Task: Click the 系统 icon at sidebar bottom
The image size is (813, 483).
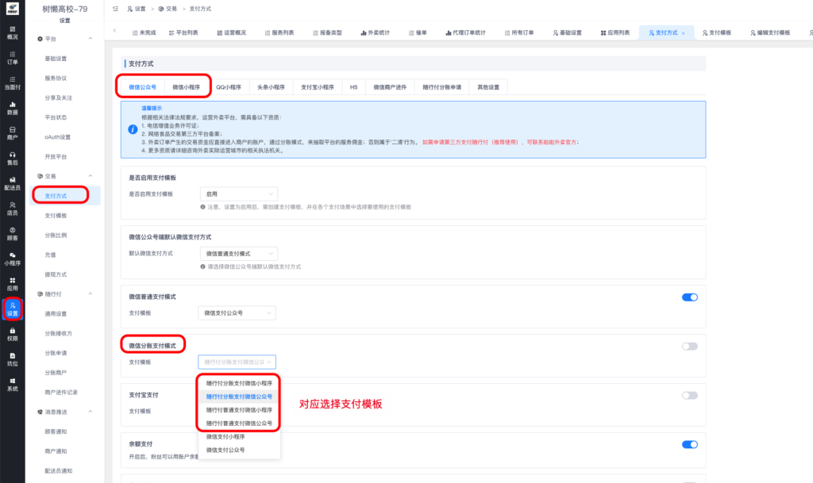Action: [x=13, y=381]
